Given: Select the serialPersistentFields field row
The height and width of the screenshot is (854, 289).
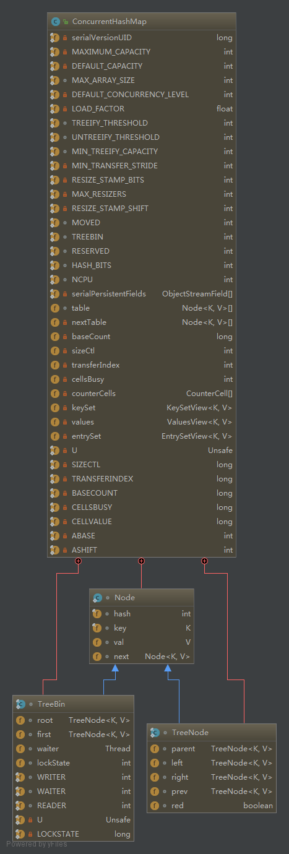Looking at the screenshot, I should [142, 294].
